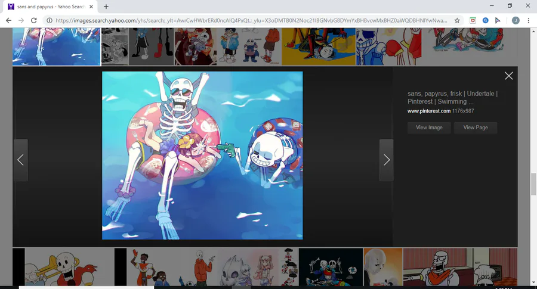Screen dimensions: 537x289
Task: Open the Chrome profile avatar
Action: 516,20
